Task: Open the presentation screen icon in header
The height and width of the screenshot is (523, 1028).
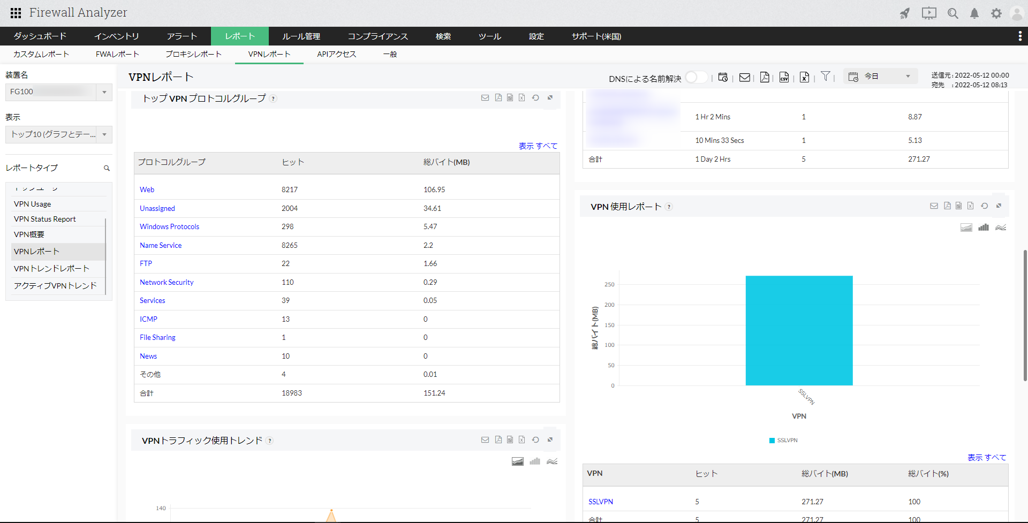Action: point(929,13)
